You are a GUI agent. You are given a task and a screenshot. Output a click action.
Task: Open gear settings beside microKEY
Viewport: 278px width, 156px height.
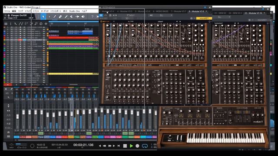(191, 18)
